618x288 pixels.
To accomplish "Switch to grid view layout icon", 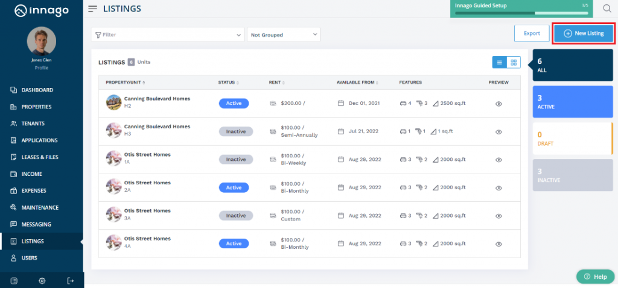I will click(x=514, y=62).
